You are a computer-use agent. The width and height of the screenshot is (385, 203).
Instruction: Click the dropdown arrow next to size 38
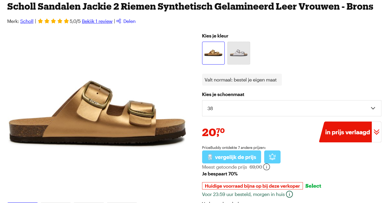(373, 108)
